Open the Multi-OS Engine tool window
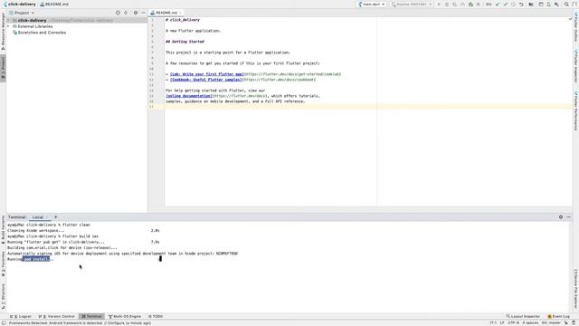Image resolution: width=579 pixels, height=326 pixels. click(x=125, y=316)
